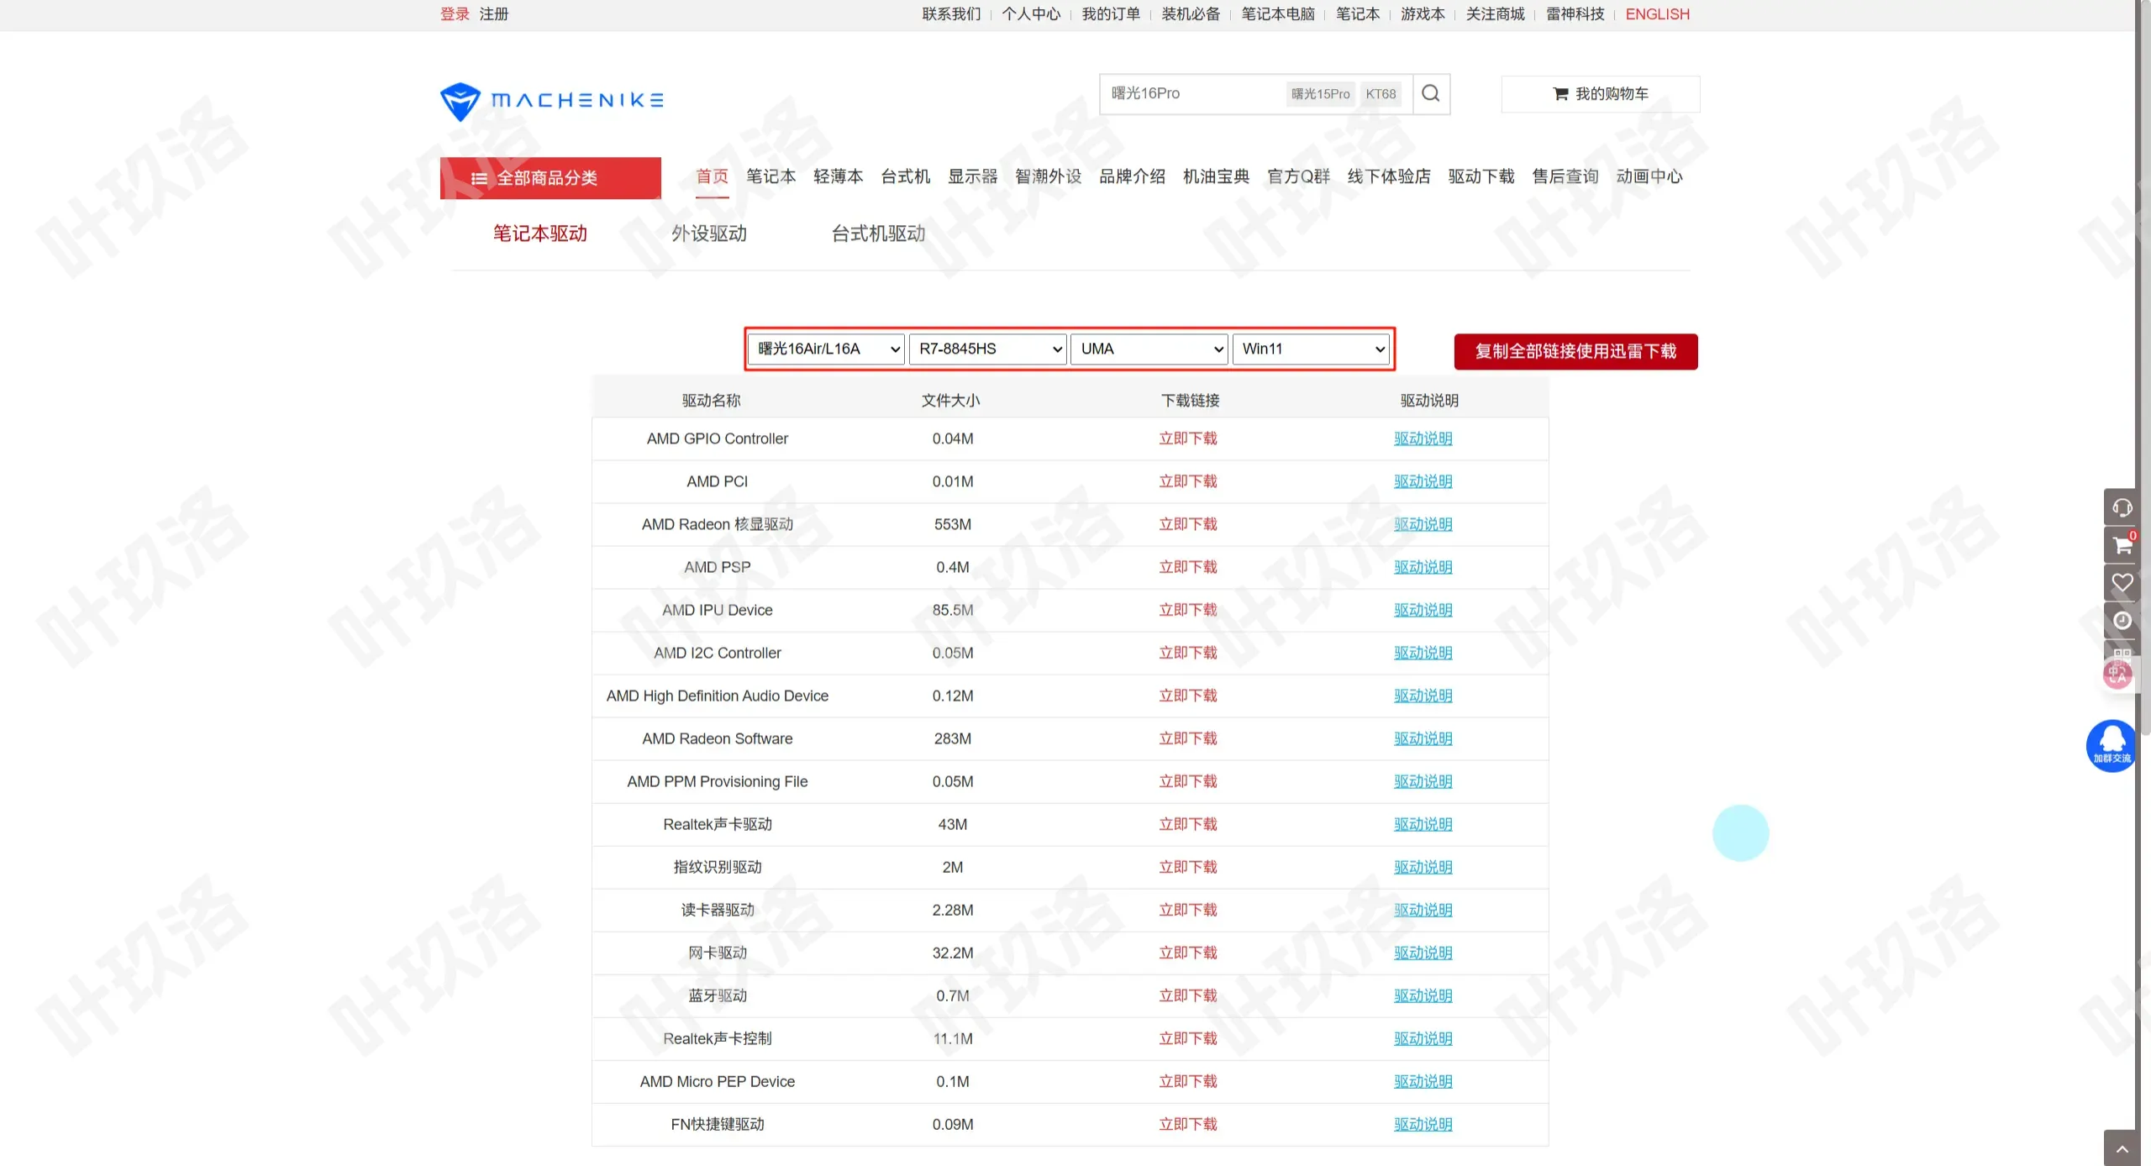Image resolution: width=2151 pixels, height=1166 pixels.
Task: Click the 注册 link
Action: tap(494, 14)
